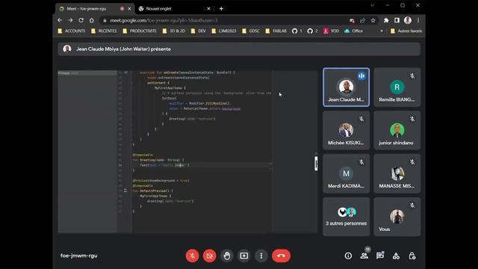Go back in browser history
Viewport: 478px width, 269px height.
point(60,20)
